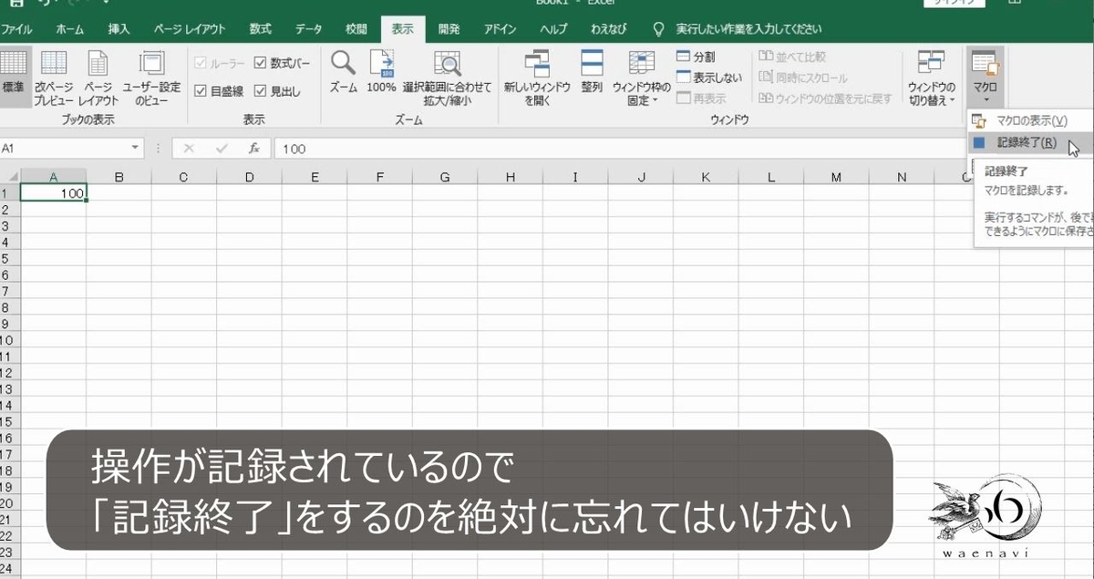Open 改ページプレビュー page break preview
Screen dimensions: 1094x579
54,77
